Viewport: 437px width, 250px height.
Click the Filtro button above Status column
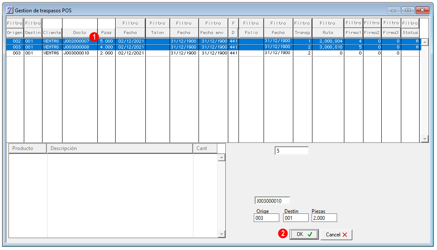point(410,23)
